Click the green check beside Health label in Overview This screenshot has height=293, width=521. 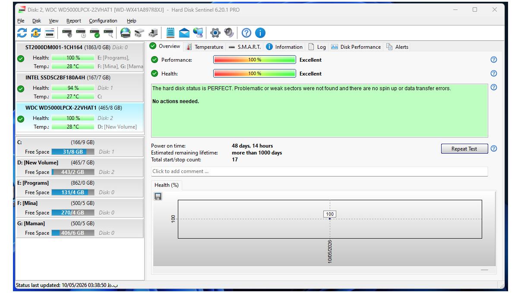click(x=155, y=73)
